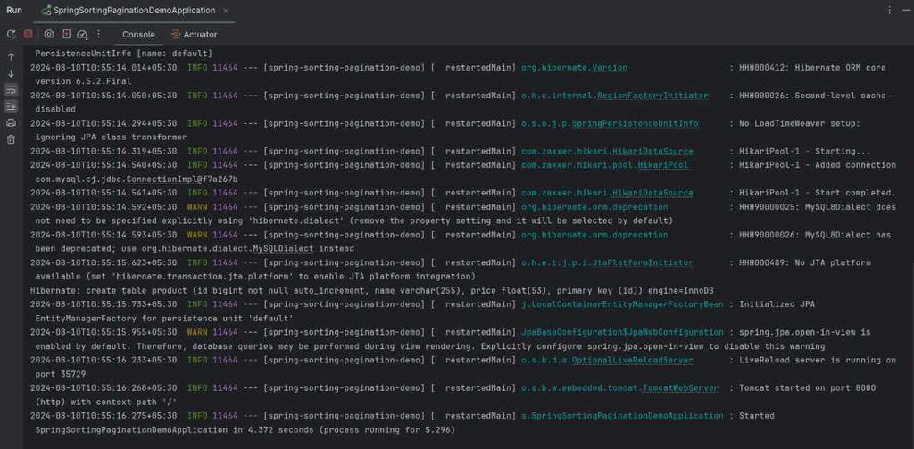This screenshot has width=914, height=449.
Task: Print the console output
Action: [x=11, y=122]
